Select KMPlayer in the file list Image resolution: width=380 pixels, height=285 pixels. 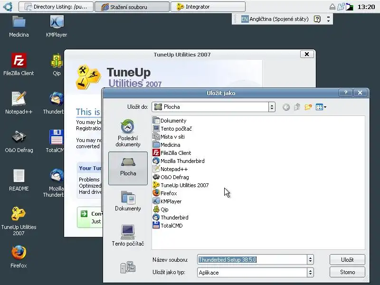(x=167, y=201)
